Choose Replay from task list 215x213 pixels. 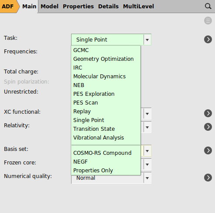(x=106, y=112)
